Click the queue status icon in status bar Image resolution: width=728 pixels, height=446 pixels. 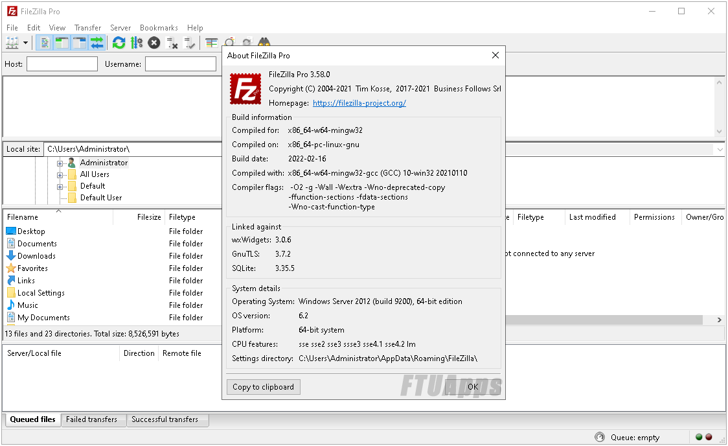(600, 437)
